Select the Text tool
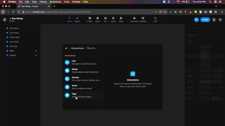Screen dimensions: 225x126 105,20
